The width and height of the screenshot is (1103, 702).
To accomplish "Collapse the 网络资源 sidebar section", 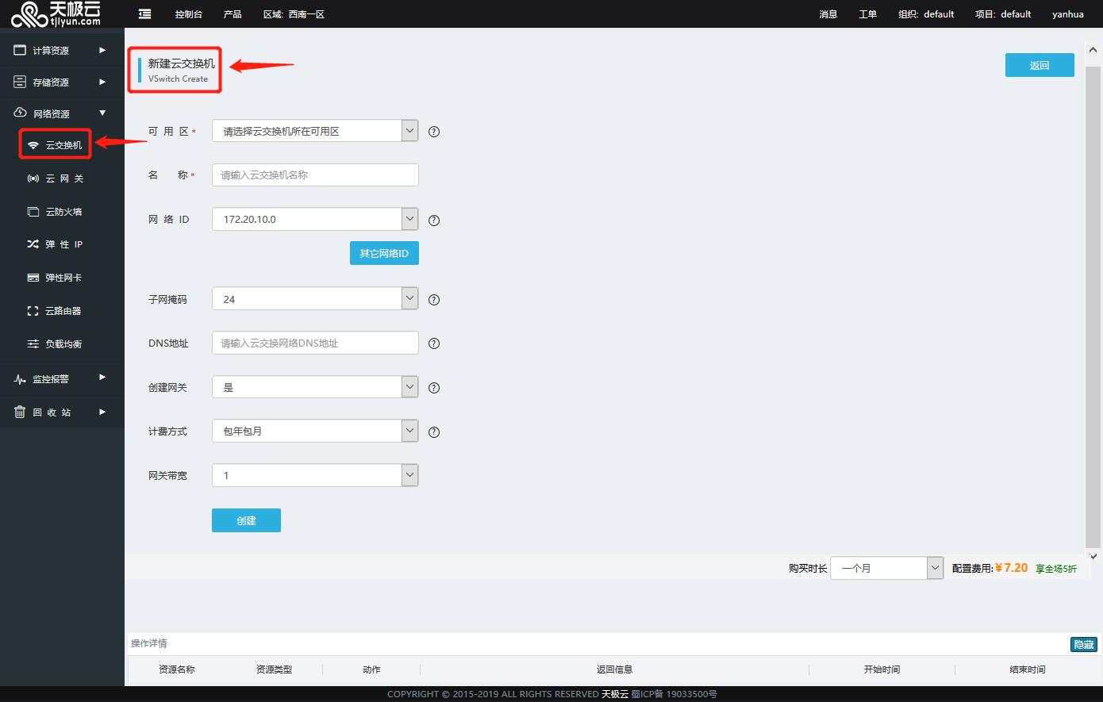I will point(62,113).
